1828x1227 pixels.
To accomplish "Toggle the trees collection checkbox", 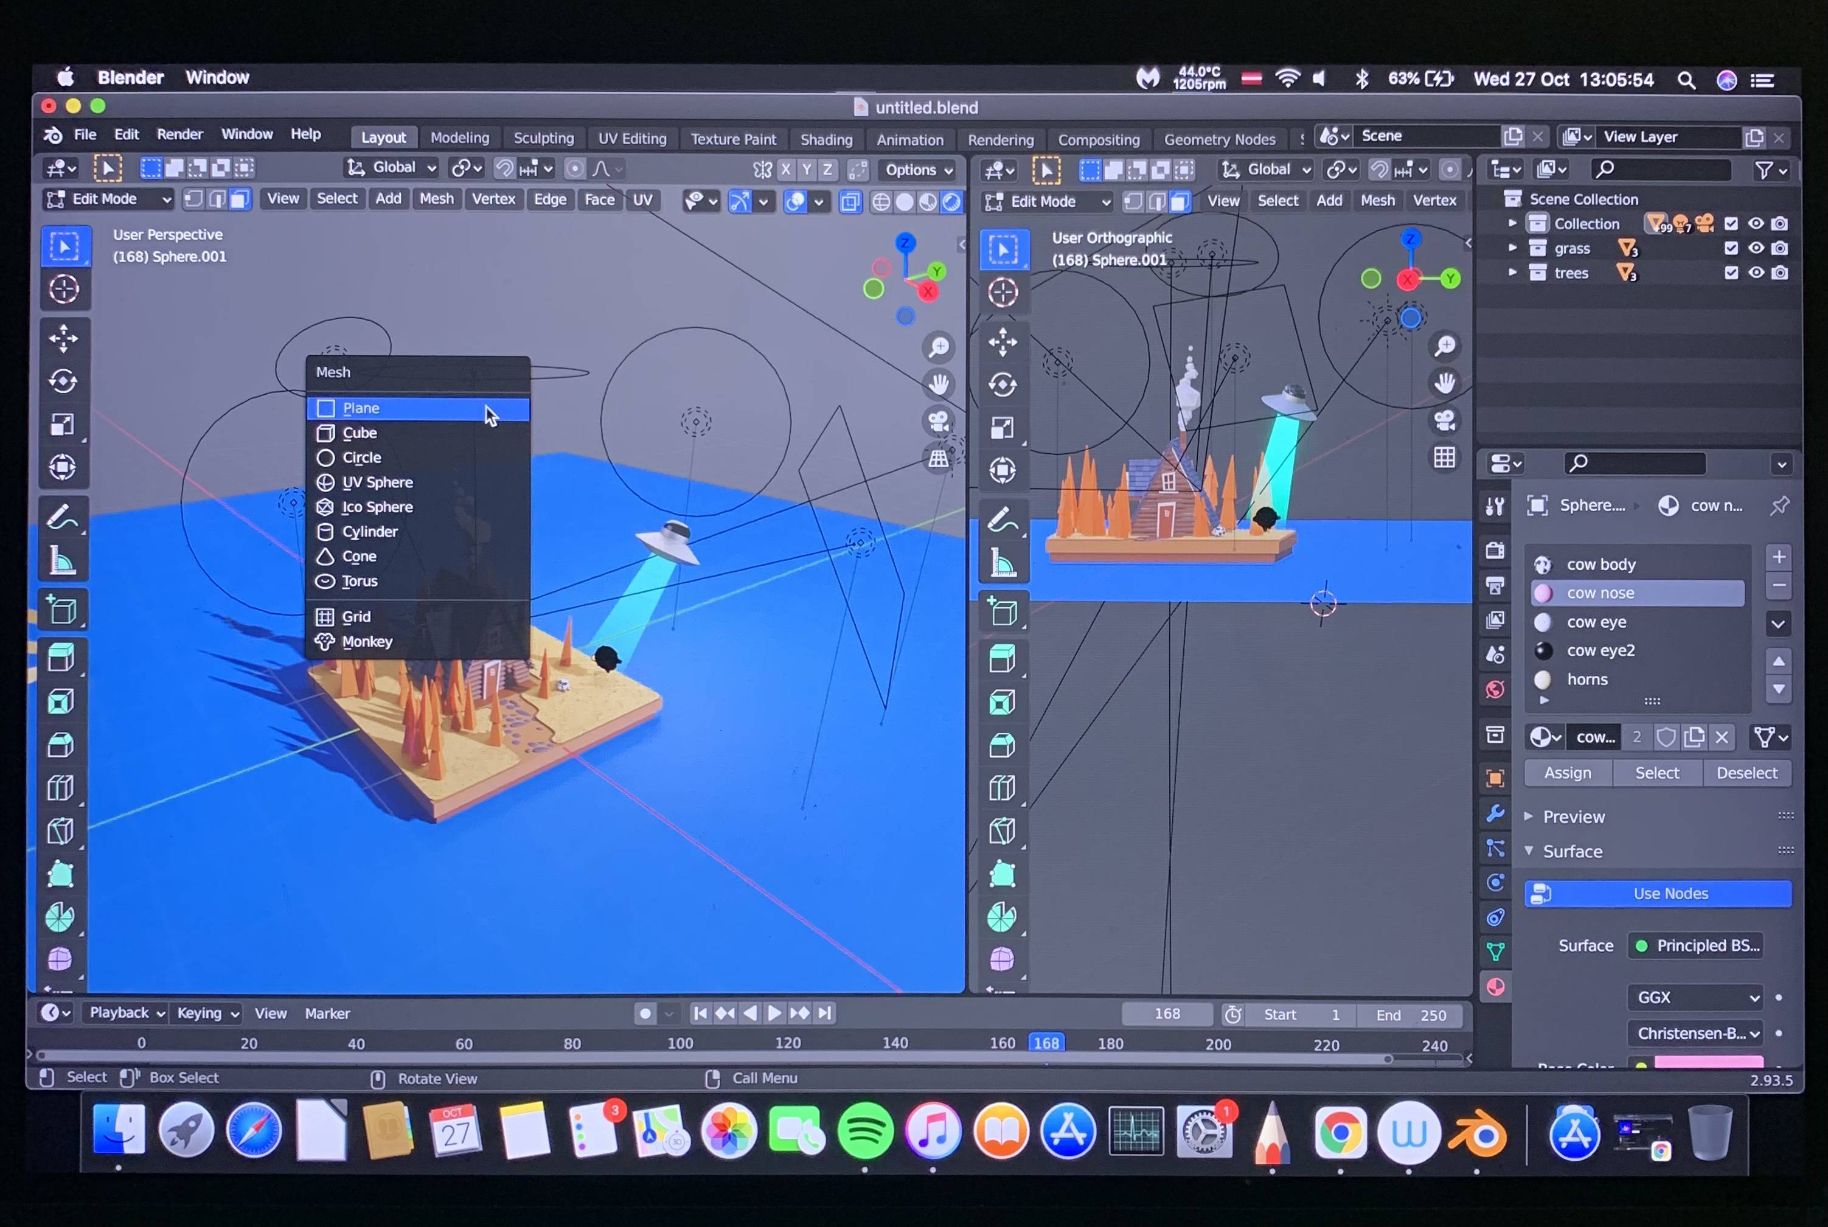I will [x=1731, y=273].
